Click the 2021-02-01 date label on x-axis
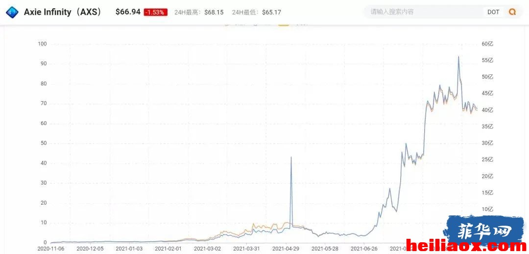Image resolution: width=529 pixels, height=254 pixels. click(168, 248)
